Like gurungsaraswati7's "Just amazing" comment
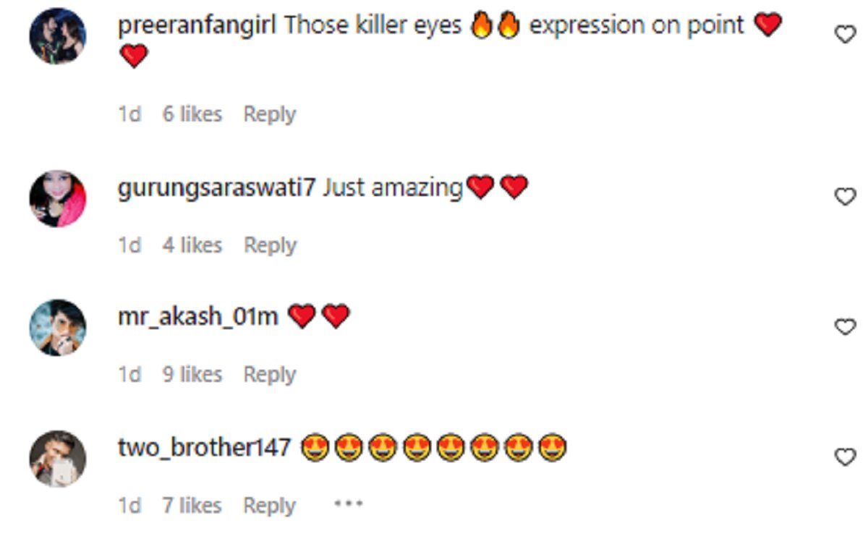 [x=845, y=196]
